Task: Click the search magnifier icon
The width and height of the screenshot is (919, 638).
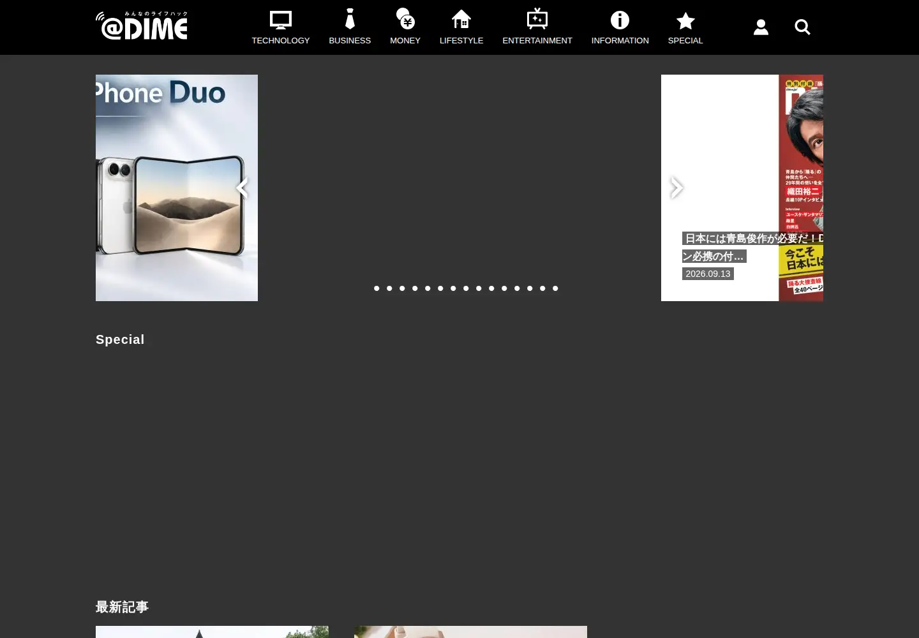Action: pyautogui.click(x=802, y=27)
